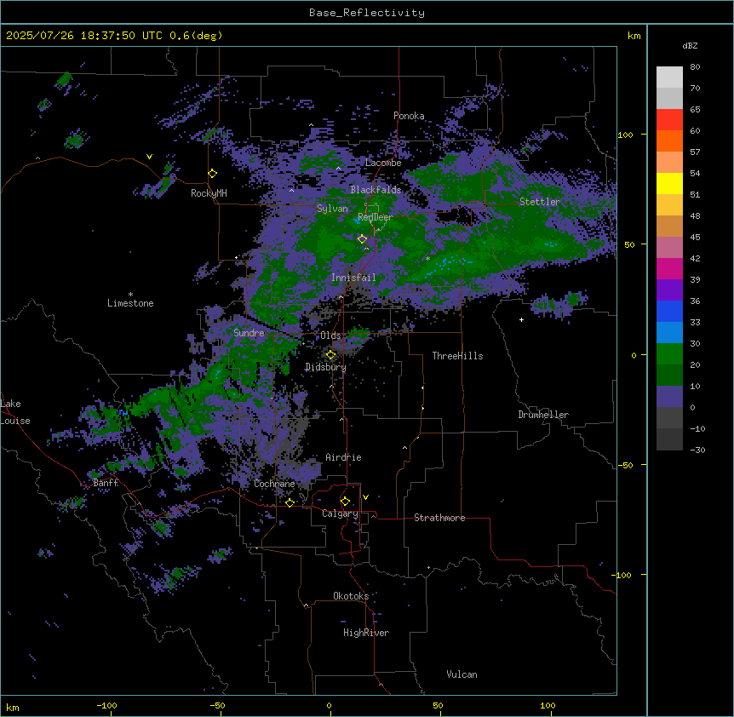734x717 pixels.
Task: Click the Sundre town label
Action: coord(249,333)
